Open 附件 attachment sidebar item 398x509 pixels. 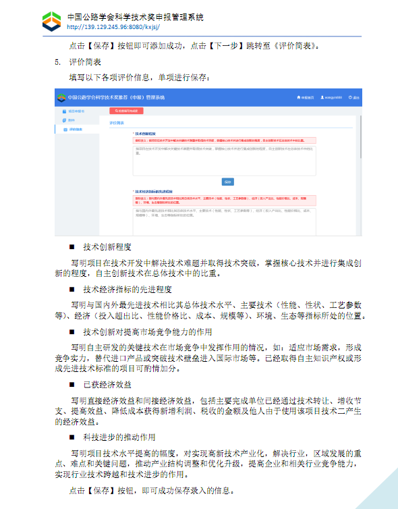tap(69, 120)
